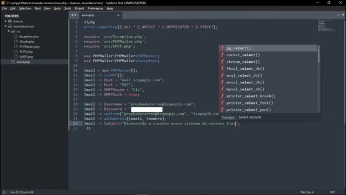The height and width of the screenshot is (195, 346).
Task: Click the file icon beside OAuth.php
Action: 16,41
